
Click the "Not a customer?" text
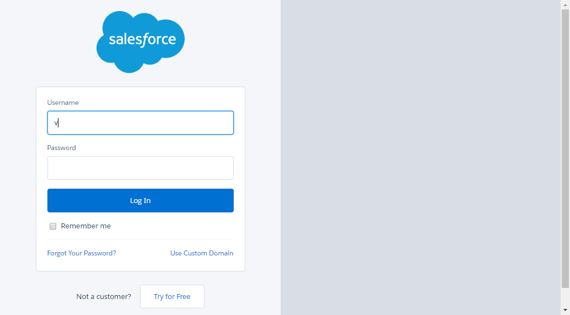[104, 296]
